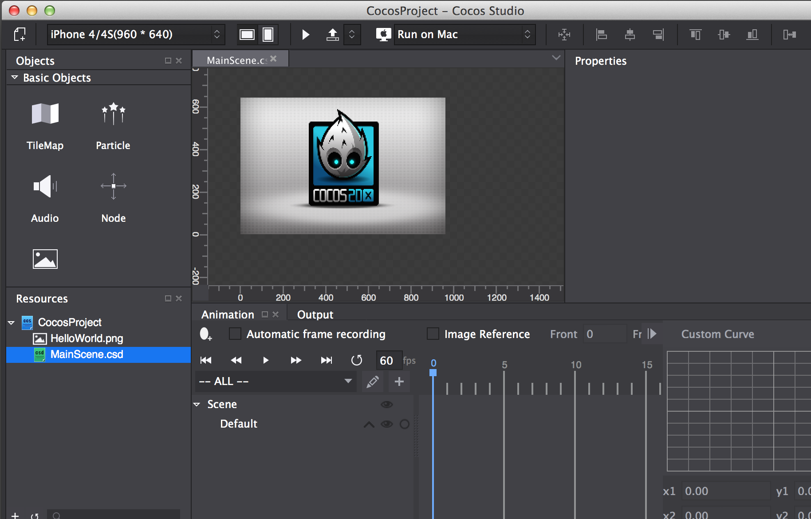
Task: Align selected objects to left edge
Action: click(601, 35)
